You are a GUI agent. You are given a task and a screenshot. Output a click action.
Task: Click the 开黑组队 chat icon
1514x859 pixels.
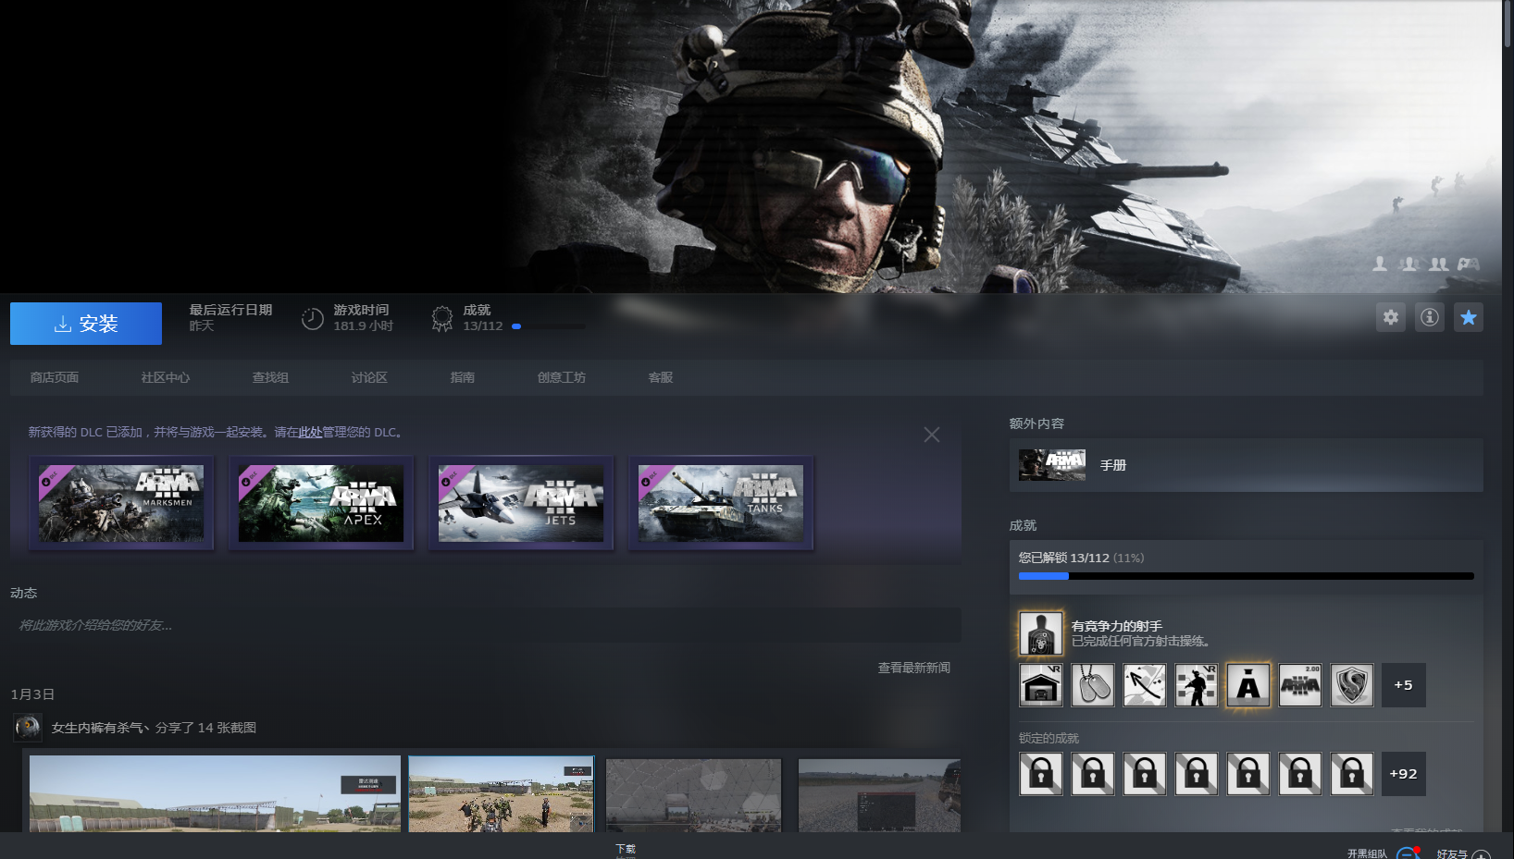tap(1408, 853)
